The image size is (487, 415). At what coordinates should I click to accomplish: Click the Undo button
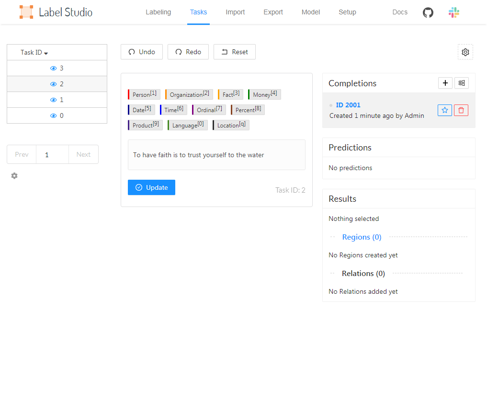coord(142,52)
